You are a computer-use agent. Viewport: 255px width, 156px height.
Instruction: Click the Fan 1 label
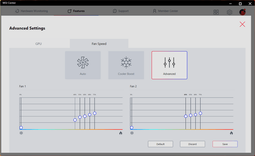(23, 86)
